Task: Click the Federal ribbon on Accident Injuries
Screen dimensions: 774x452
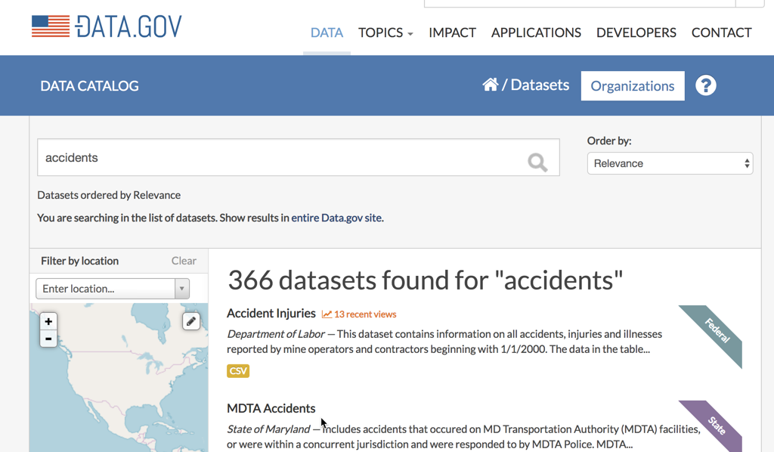Action: (x=715, y=333)
